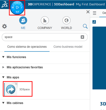
Task: Clear the space search text
Action: (82, 37)
